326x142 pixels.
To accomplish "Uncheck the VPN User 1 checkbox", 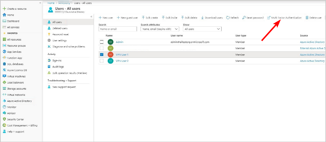I will (x=102, y=55).
